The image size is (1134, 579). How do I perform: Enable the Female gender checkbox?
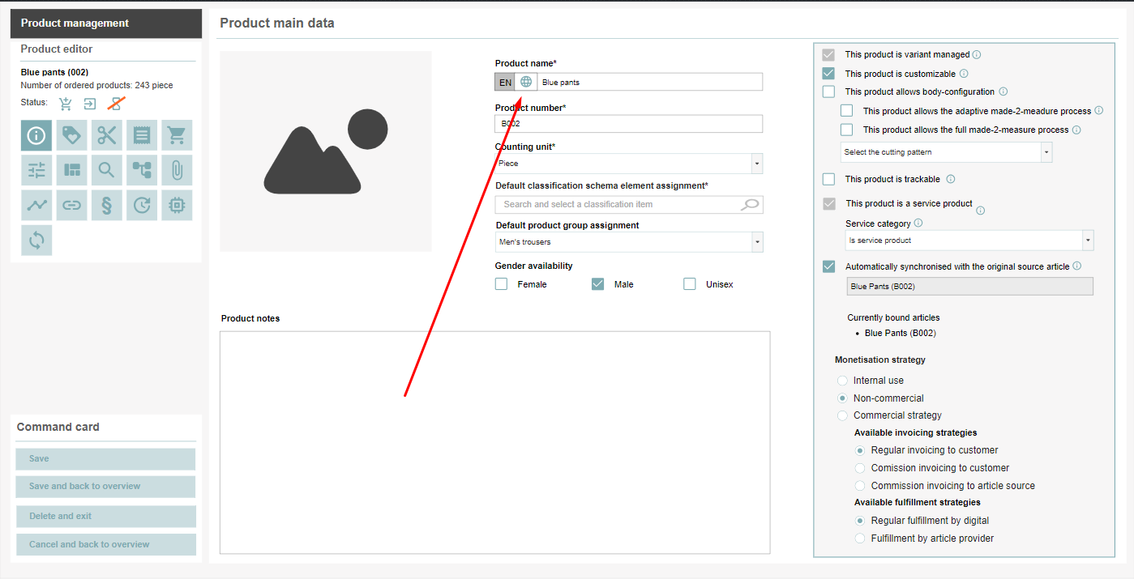coord(502,284)
